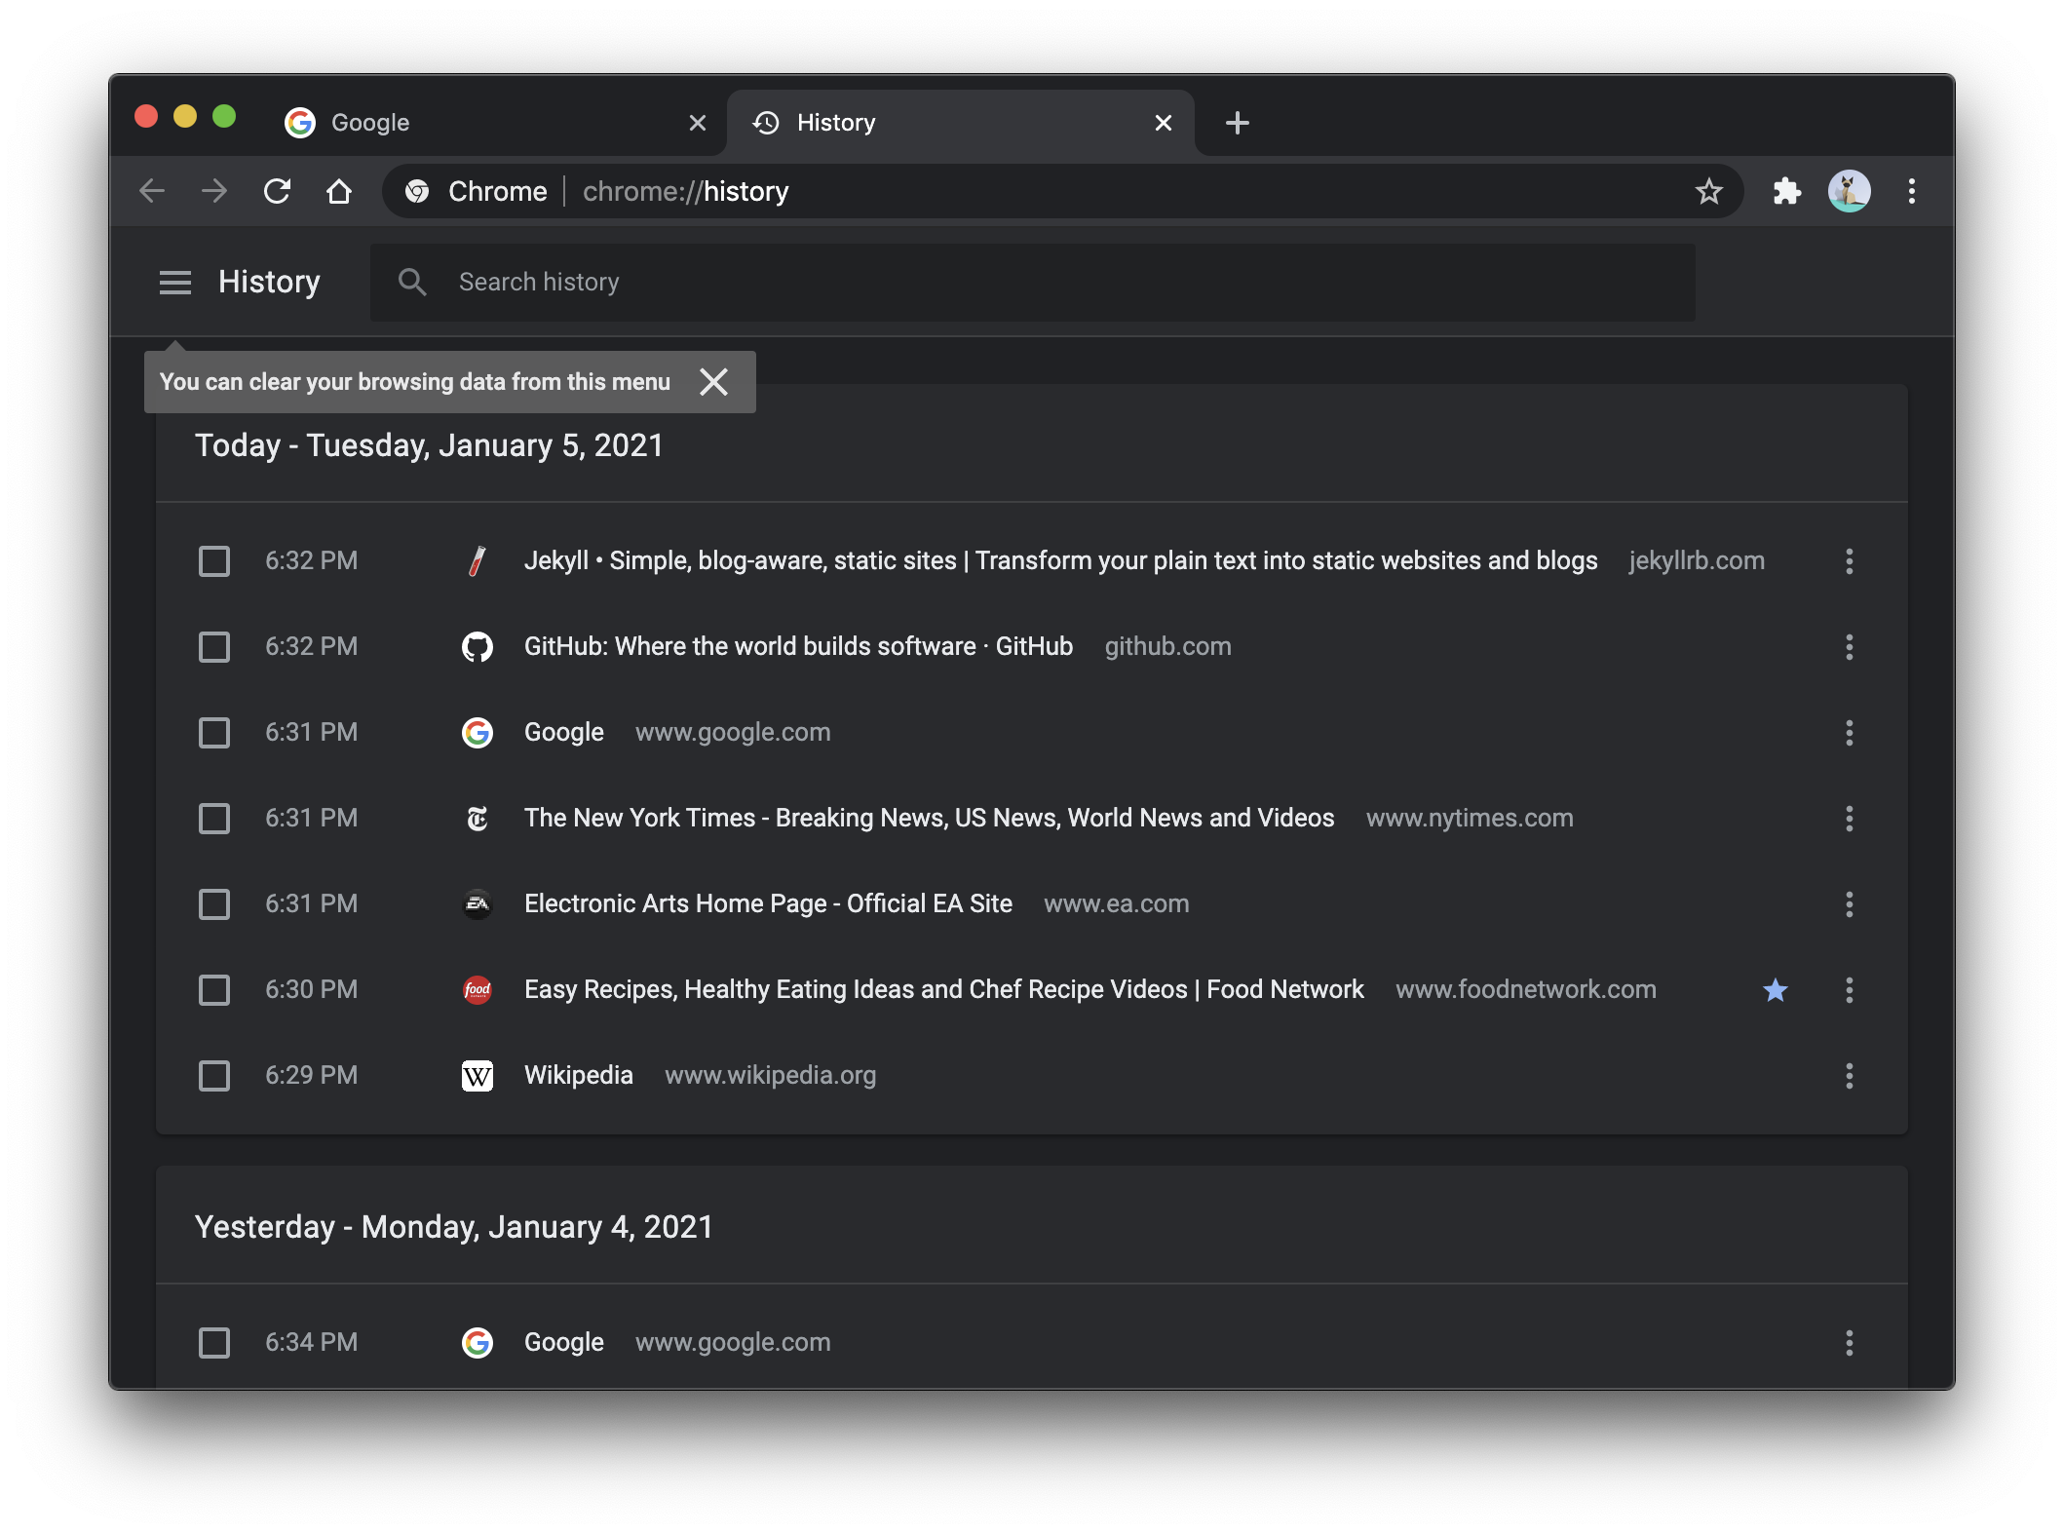The height and width of the screenshot is (1534, 2064).
Task: Open Chrome's three-dot main menu
Action: (x=1911, y=191)
